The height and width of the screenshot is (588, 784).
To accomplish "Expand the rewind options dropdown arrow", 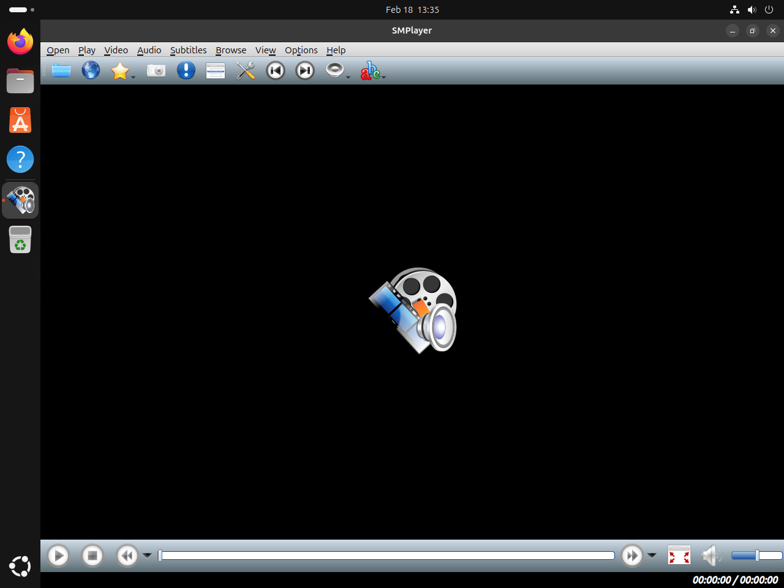I will tap(147, 556).
